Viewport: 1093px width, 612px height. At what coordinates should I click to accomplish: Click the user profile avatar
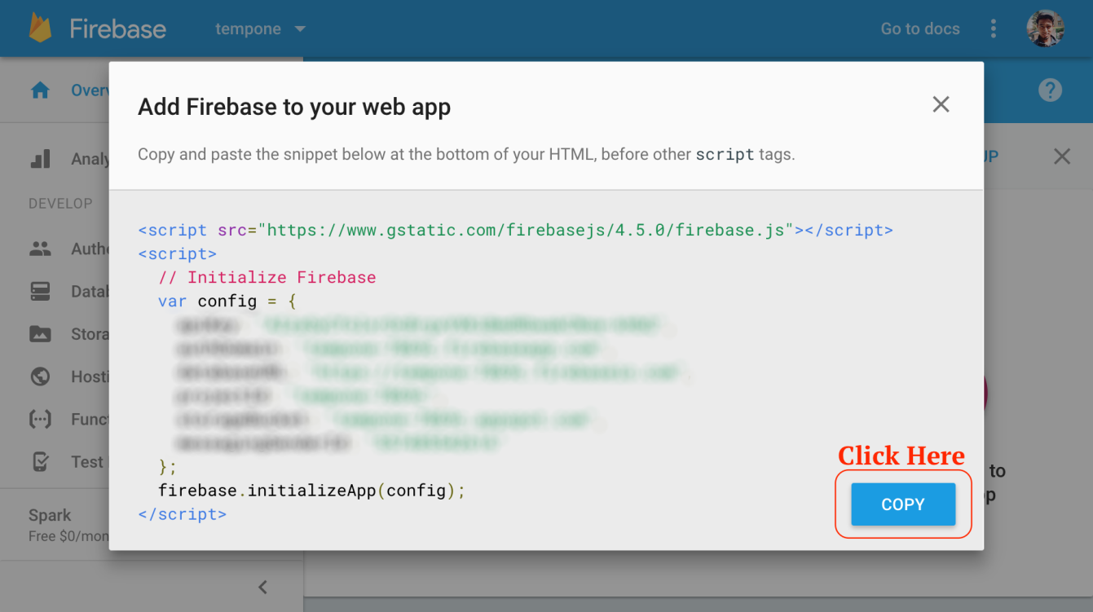[x=1045, y=29]
